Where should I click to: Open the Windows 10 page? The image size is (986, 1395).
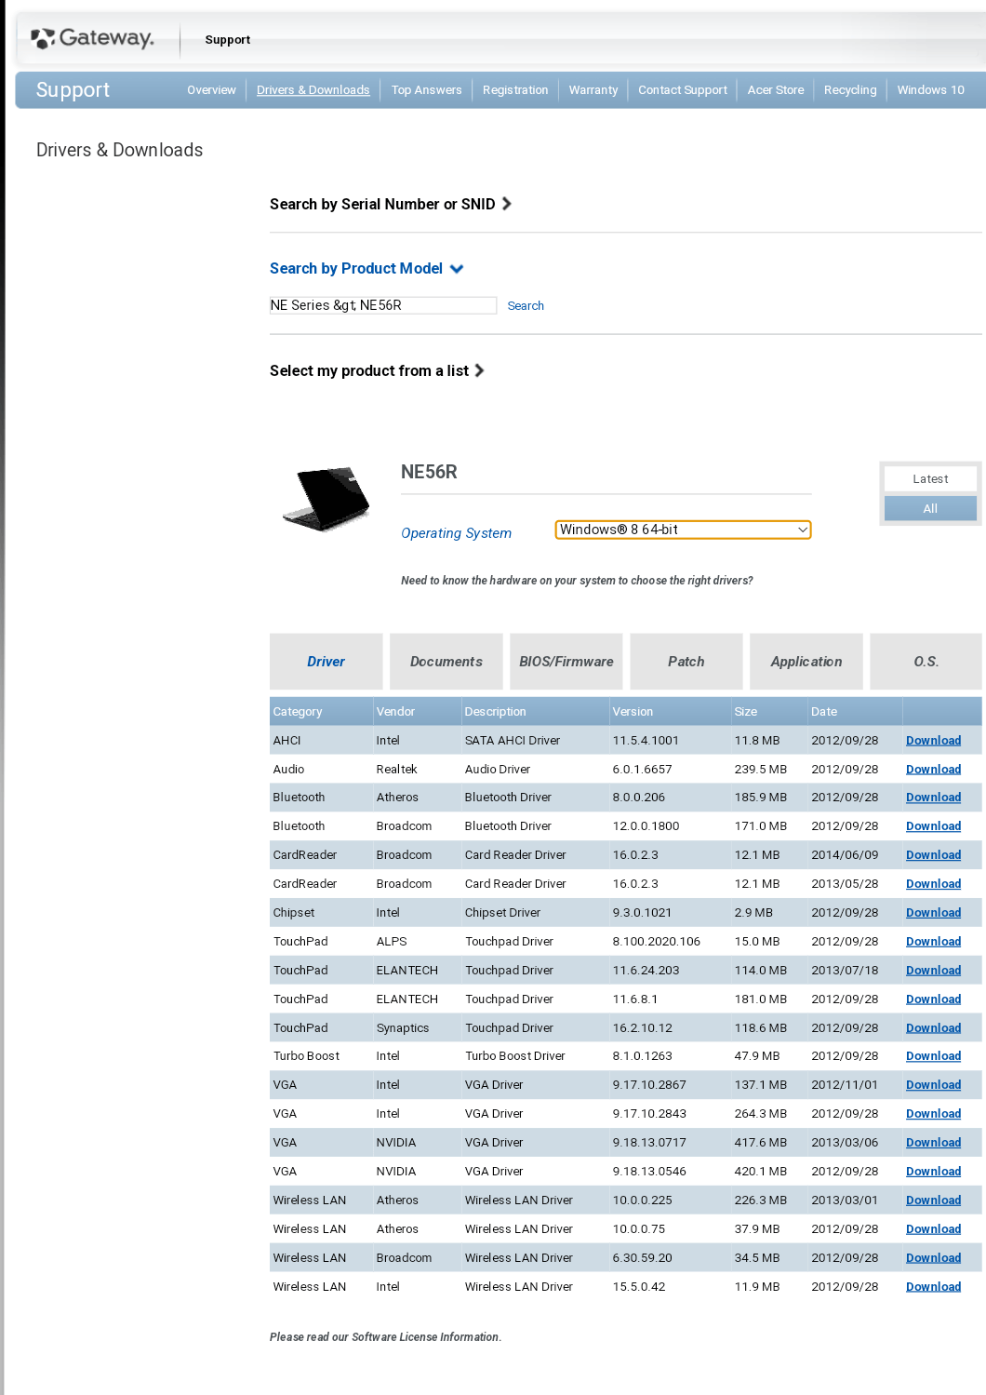931,90
